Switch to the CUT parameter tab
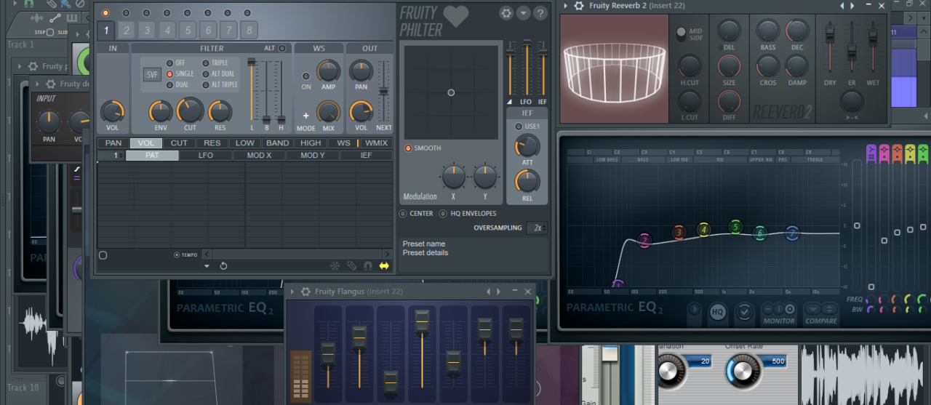The height and width of the screenshot is (405, 931). pyautogui.click(x=179, y=143)
